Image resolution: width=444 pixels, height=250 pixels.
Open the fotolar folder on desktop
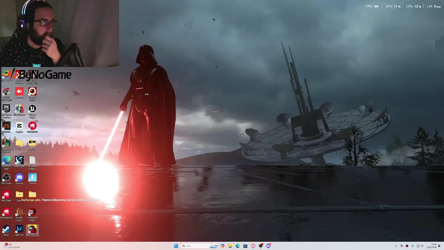pos(32,145)
